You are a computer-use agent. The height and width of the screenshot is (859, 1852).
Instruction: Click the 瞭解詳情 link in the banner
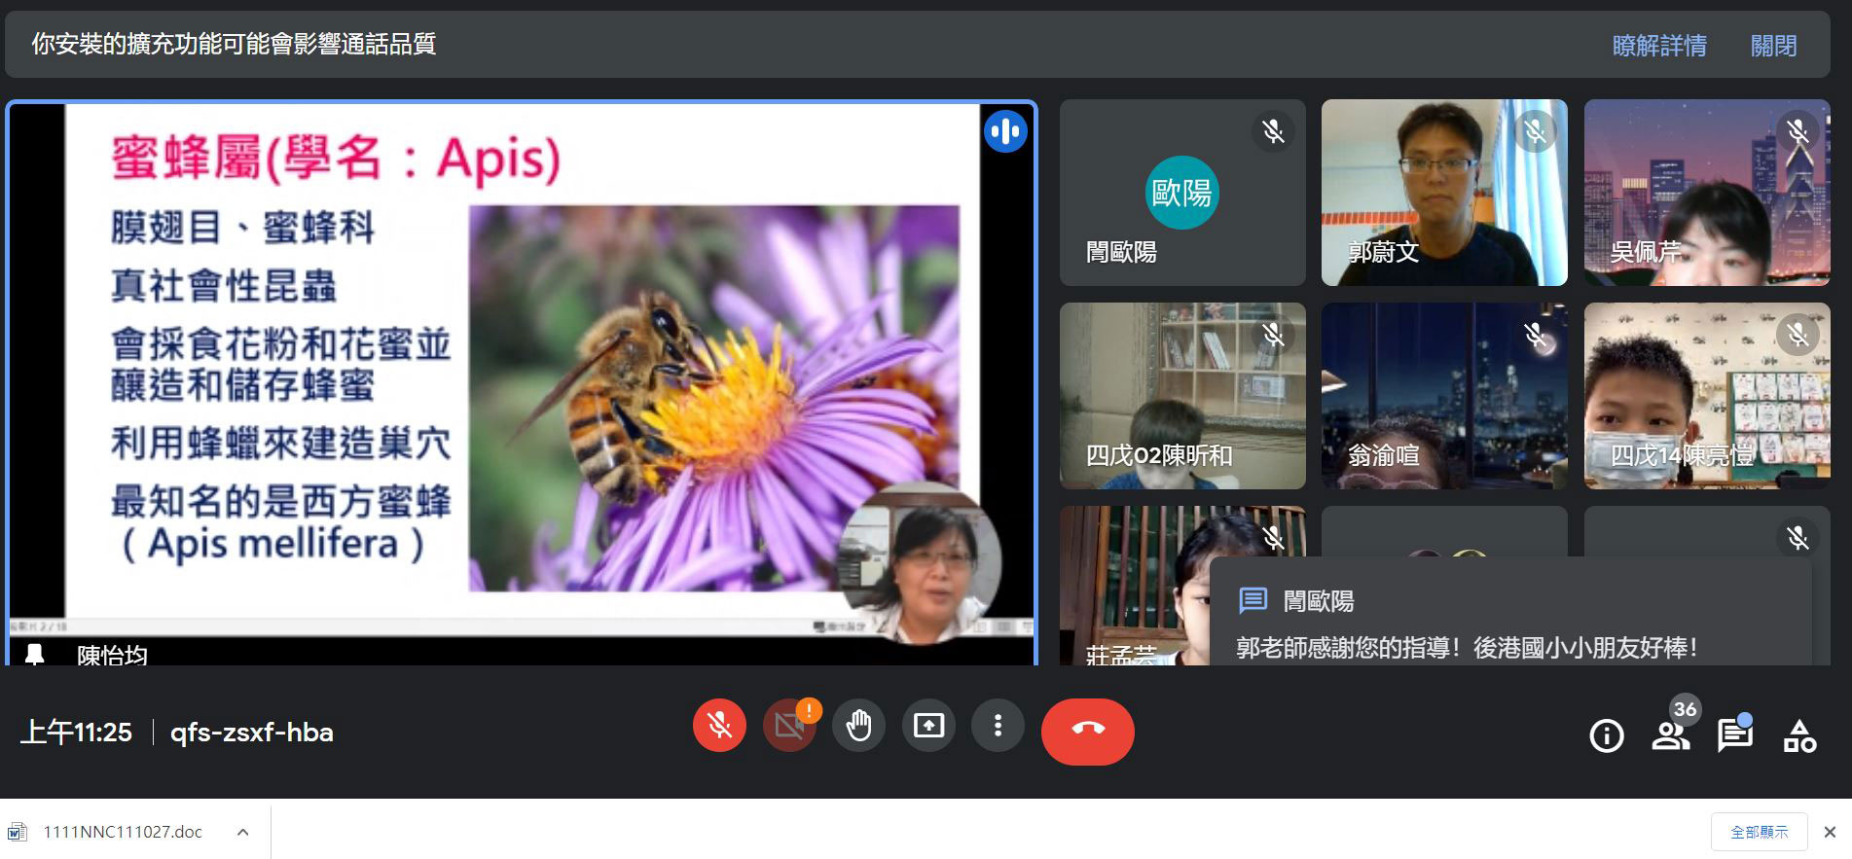pos(1659,46)
